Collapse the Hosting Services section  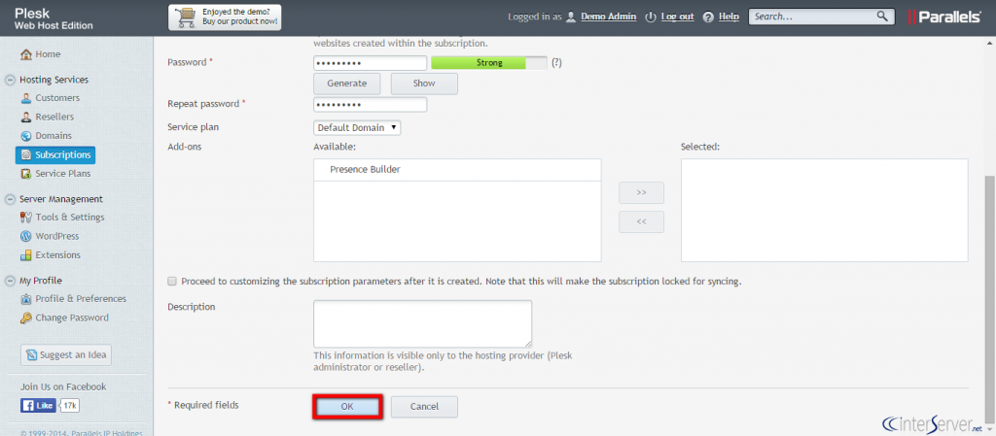[x=10, y=81]
